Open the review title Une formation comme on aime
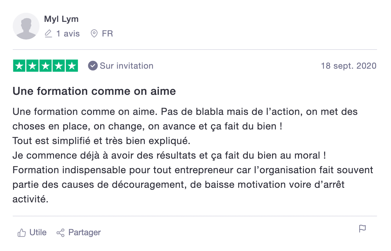The image size is (391, 251). [x=94, y=91]
